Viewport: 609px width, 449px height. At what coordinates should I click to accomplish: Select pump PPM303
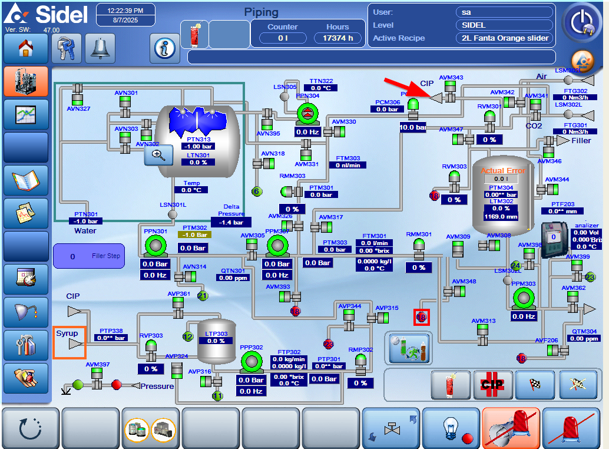coord(524,299)
